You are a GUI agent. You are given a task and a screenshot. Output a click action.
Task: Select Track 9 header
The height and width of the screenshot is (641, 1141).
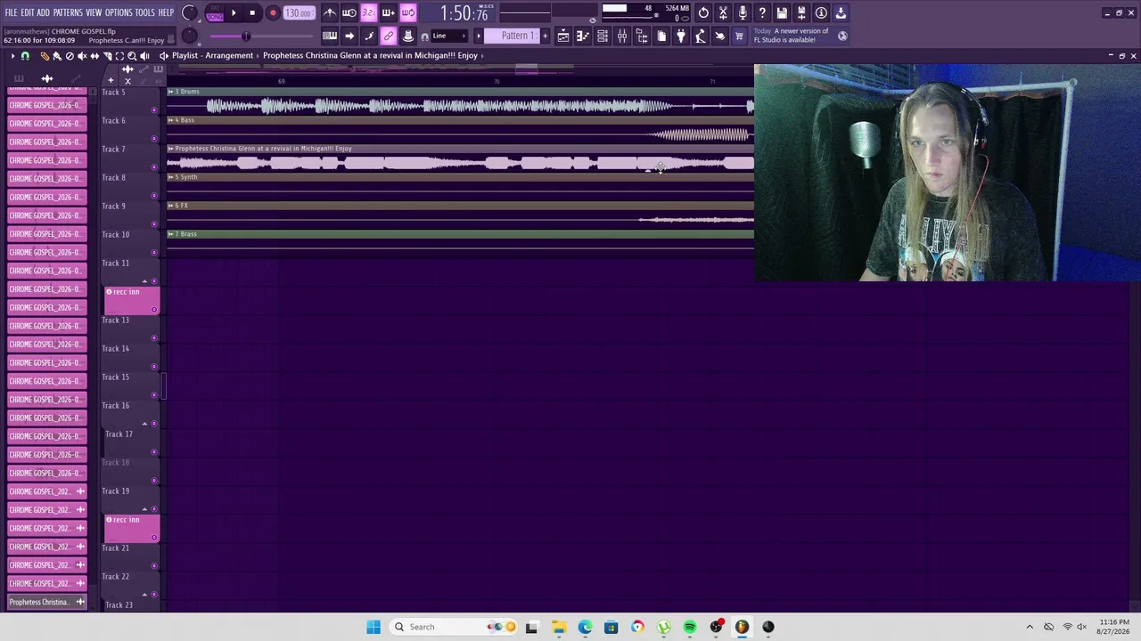(130, 213)
